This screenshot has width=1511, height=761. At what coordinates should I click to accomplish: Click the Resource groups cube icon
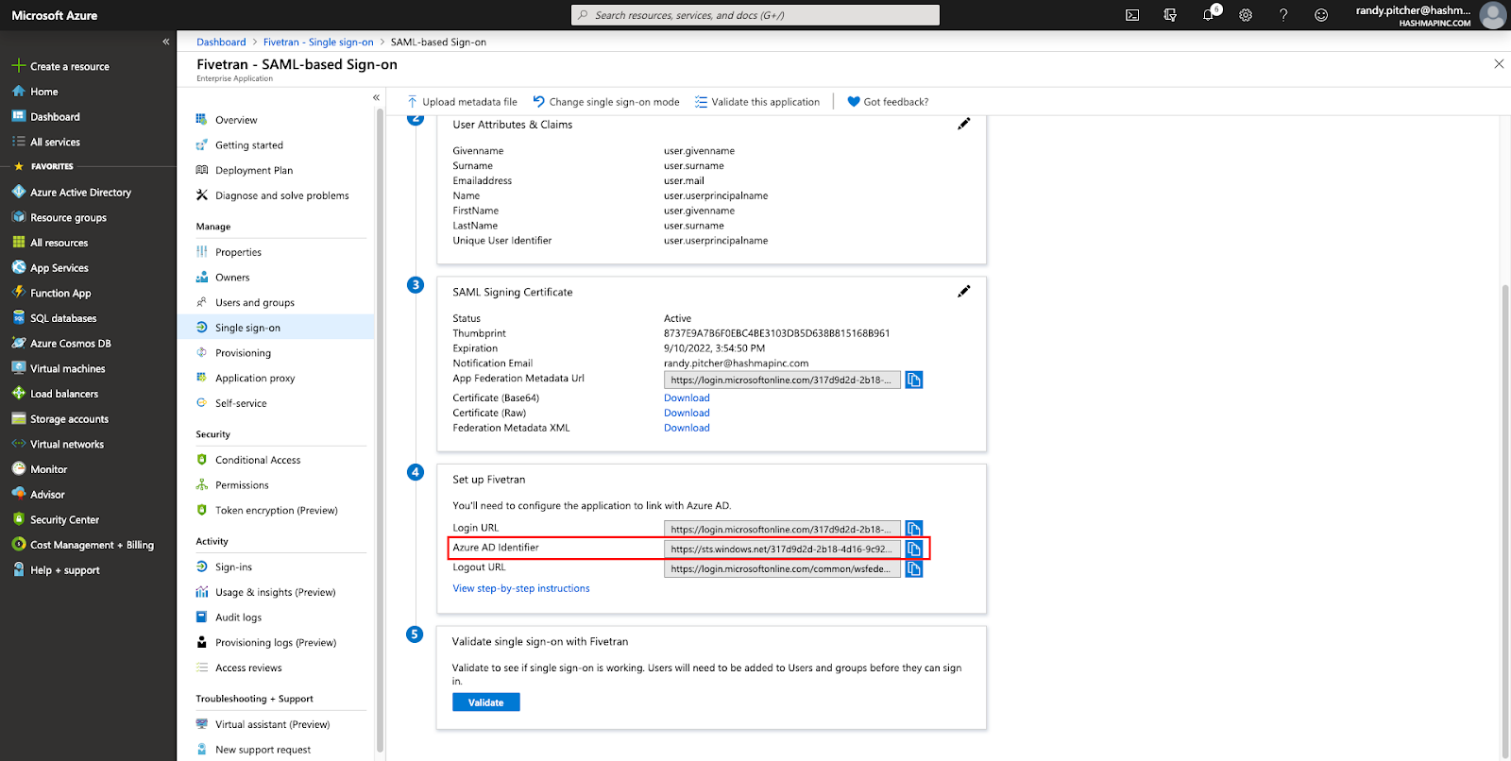[x=18, y=217]
